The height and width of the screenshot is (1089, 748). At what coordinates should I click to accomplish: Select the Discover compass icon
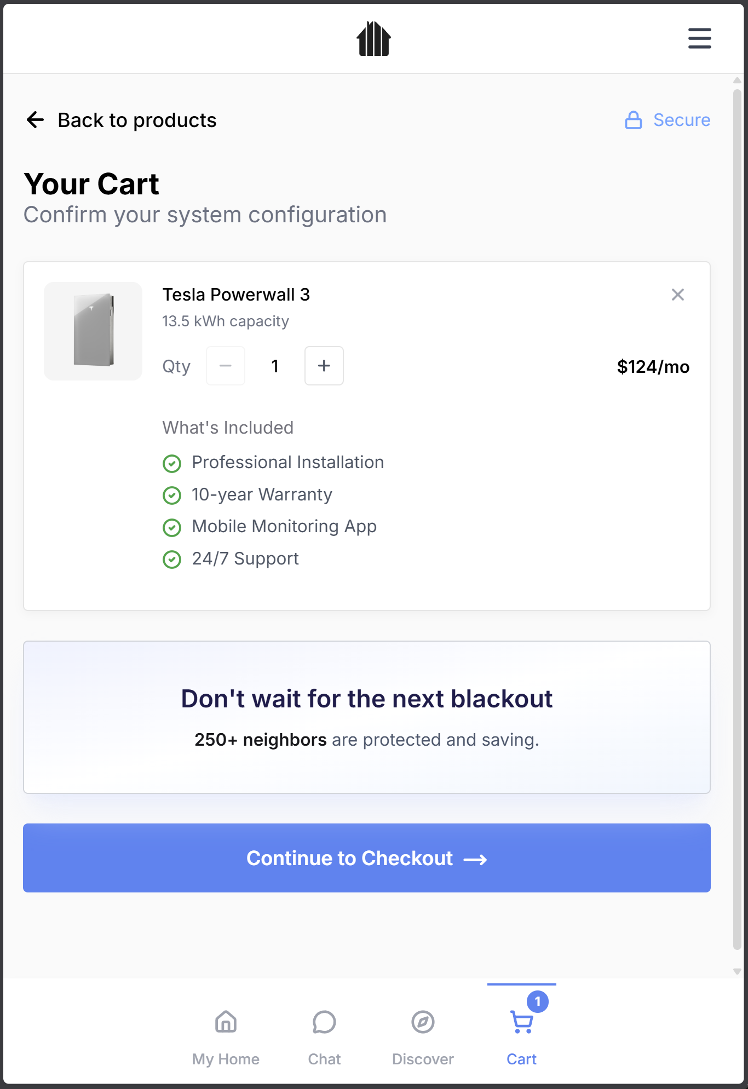423,1022
